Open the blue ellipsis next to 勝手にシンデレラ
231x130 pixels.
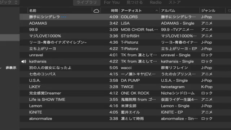tap(64, 17)
